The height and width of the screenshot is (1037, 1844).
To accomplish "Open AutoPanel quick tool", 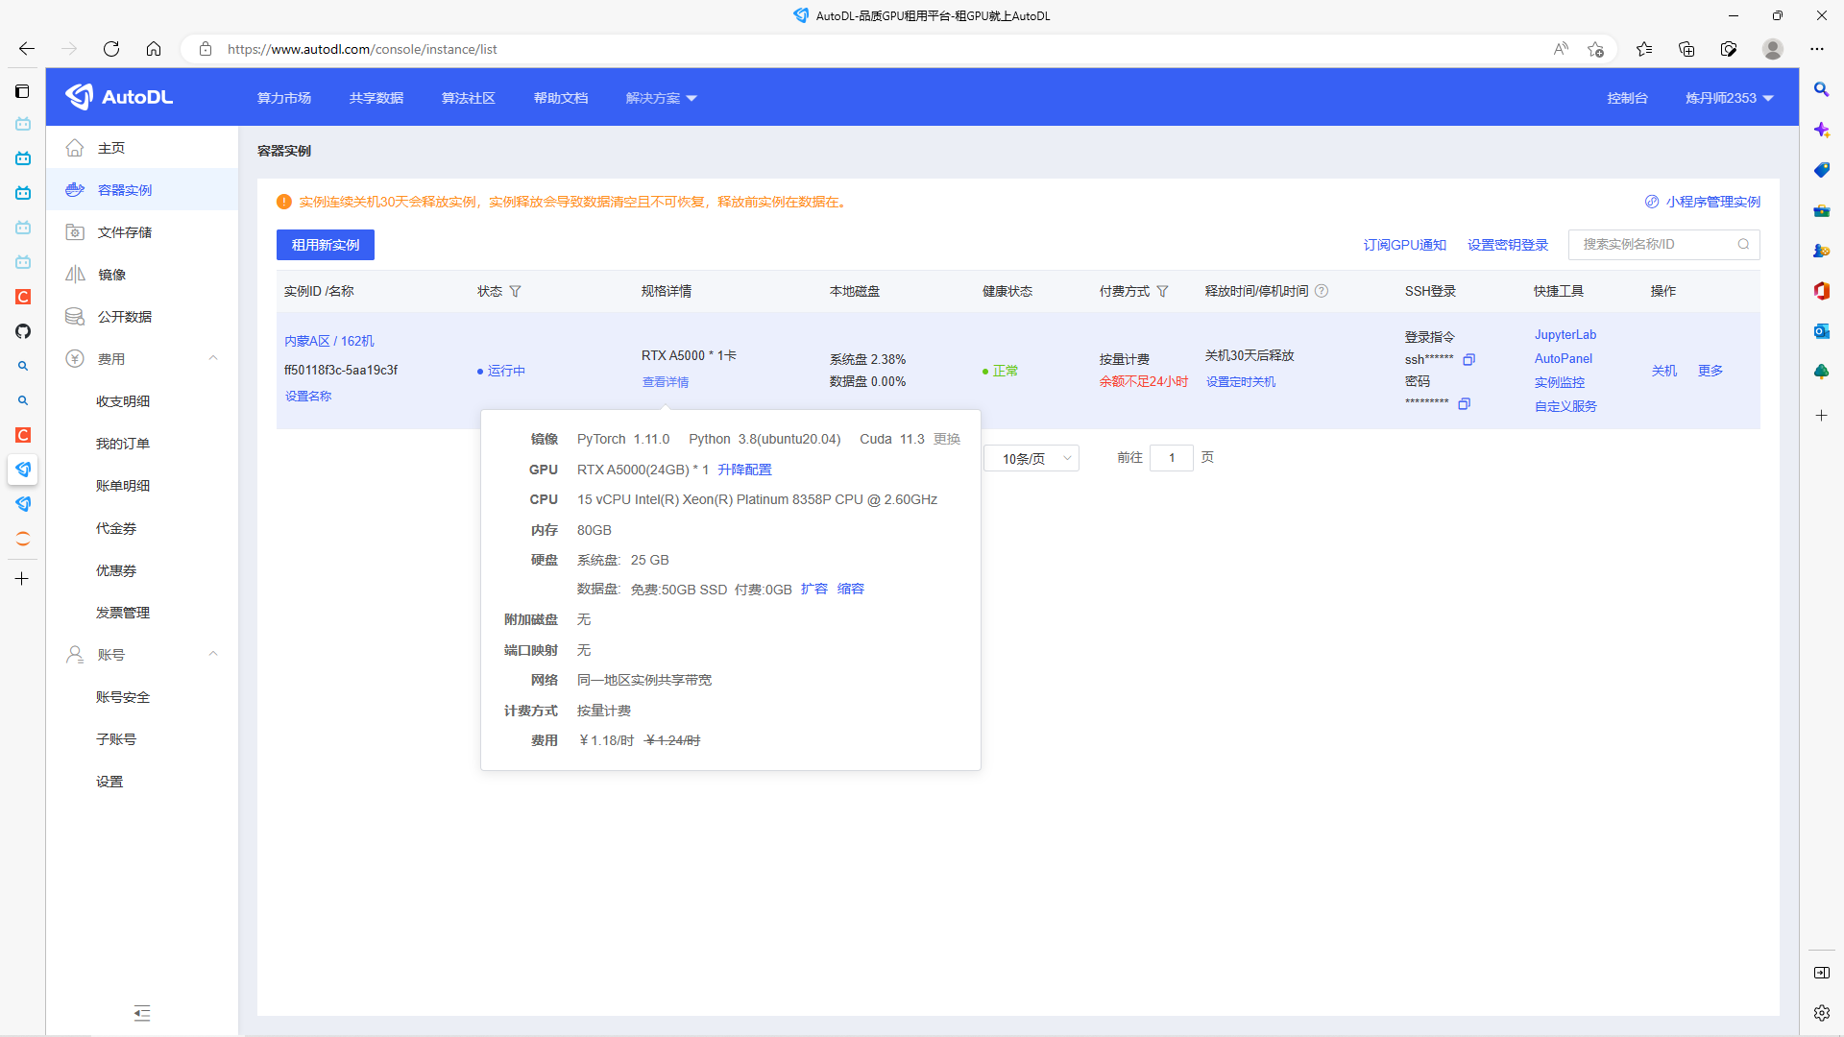I will (x=1563, y=358).
